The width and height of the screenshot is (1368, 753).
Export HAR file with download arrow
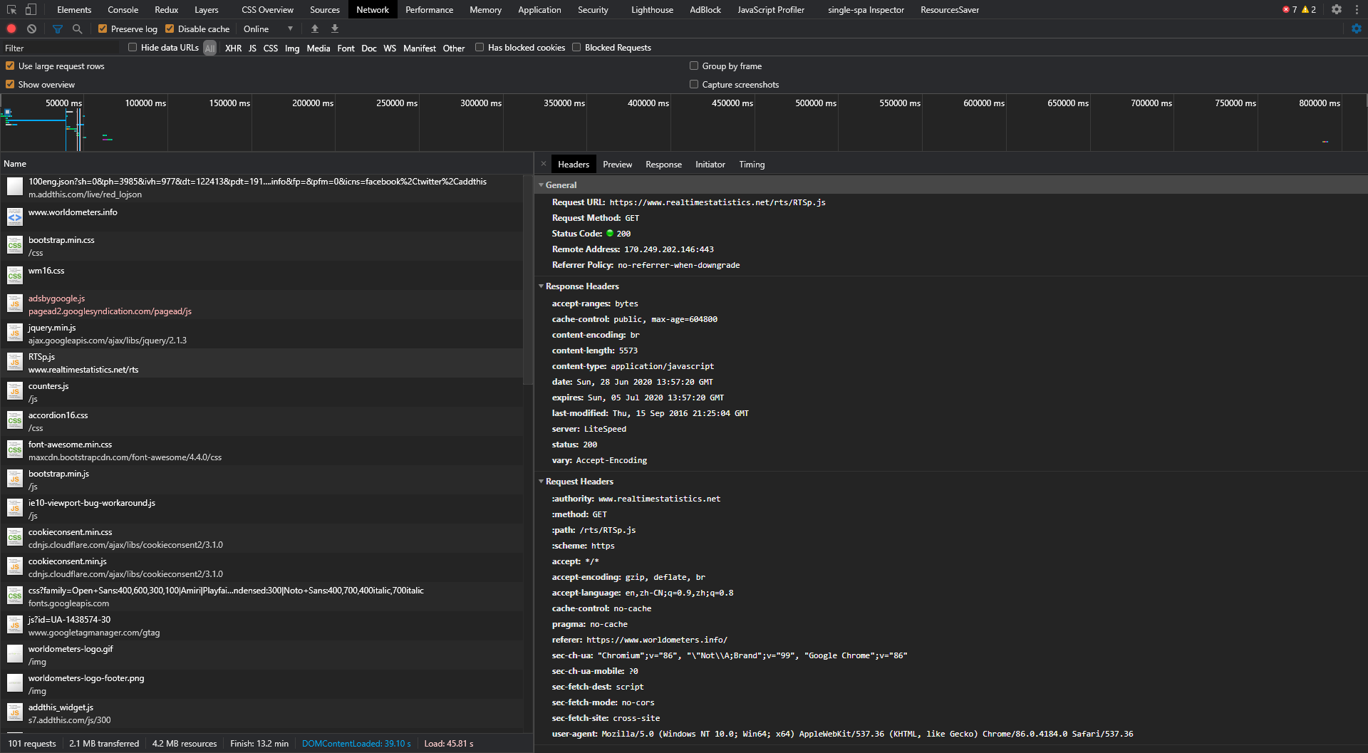point(335,29)
